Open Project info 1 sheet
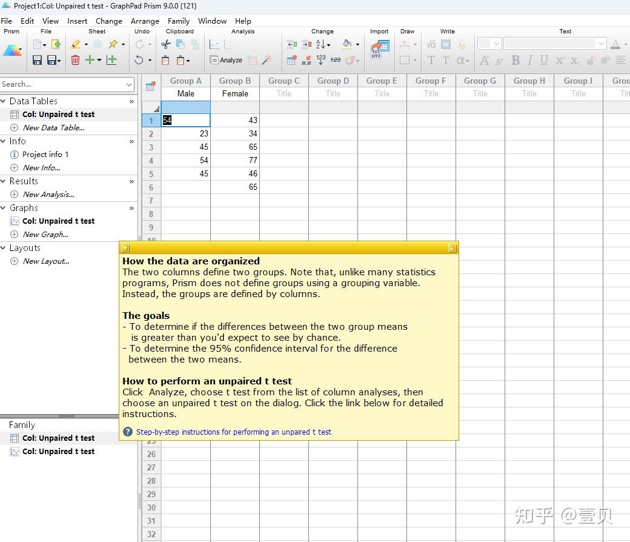Image resolution: width=630 pixels, height=542 pixels. [x=45, y=155]
